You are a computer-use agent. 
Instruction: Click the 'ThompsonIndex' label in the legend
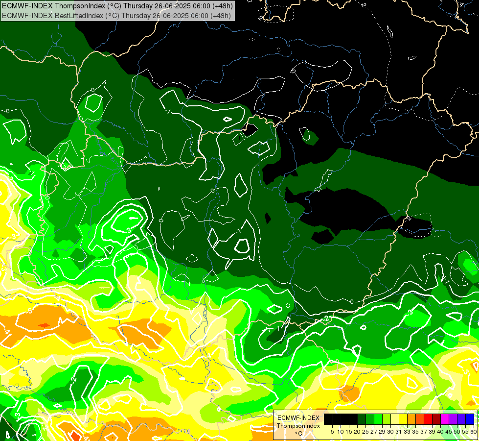pos(298,426)
